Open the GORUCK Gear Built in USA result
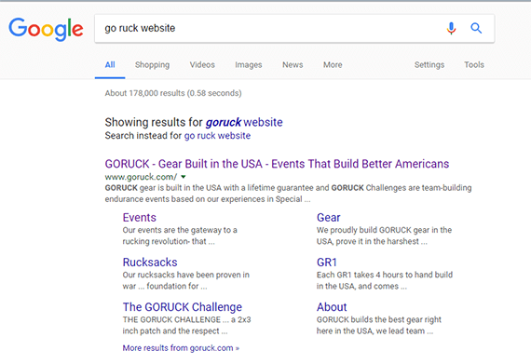The image size is (531, 364). pos(277,164)
